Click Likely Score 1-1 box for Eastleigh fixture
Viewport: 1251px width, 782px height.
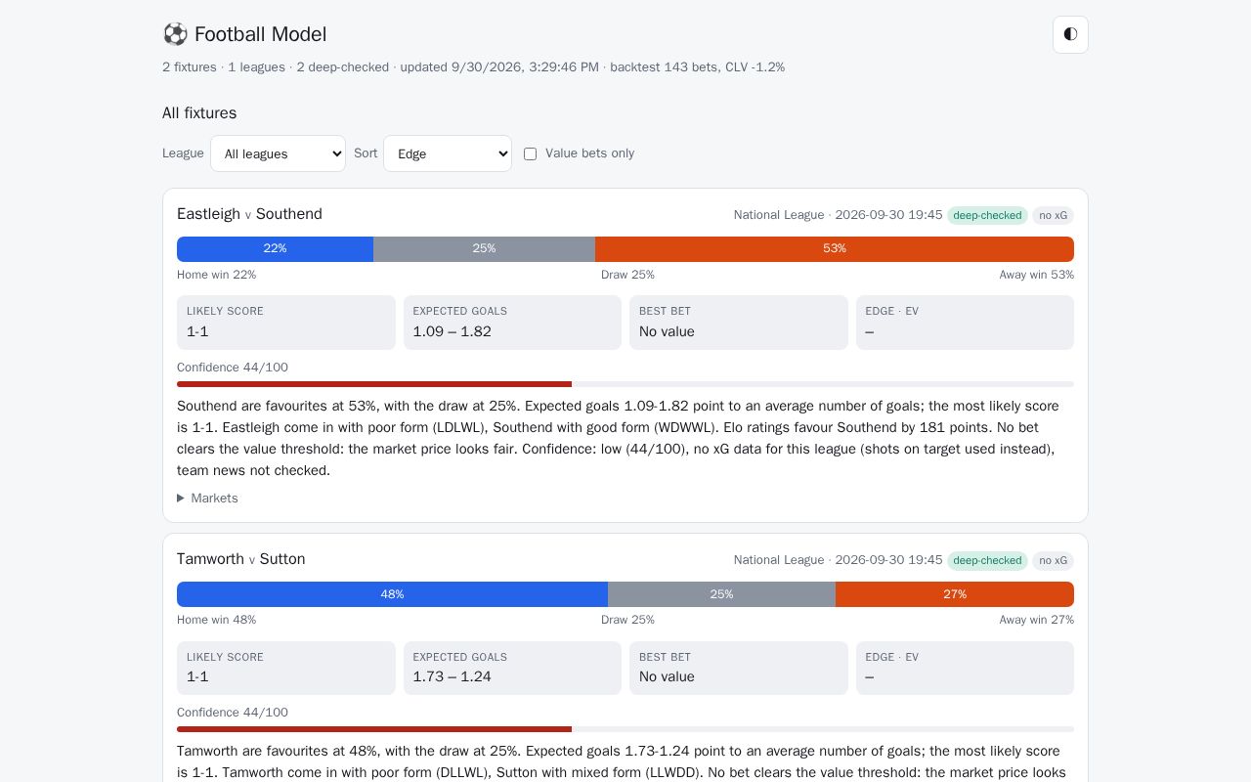(x=286, y=323)
